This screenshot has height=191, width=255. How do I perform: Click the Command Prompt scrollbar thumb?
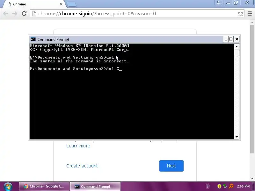click(x=237, y=53)
